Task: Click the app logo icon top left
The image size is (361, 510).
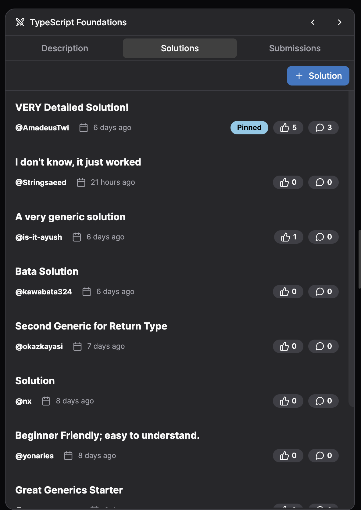Action: coord(20,22)
